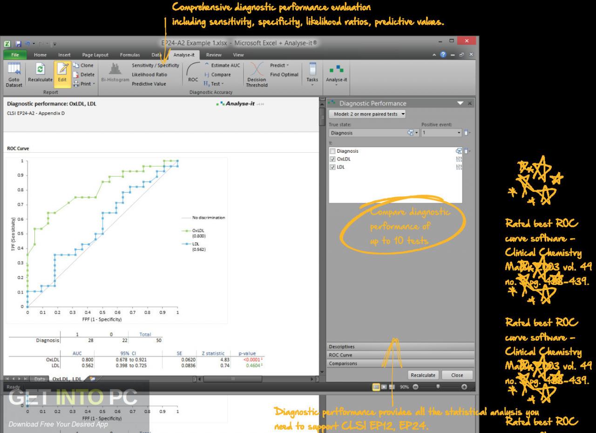Viewport: 596px width, 433px height.
Task: Switch to the View ribbon tab
Action: click(238, 55)
